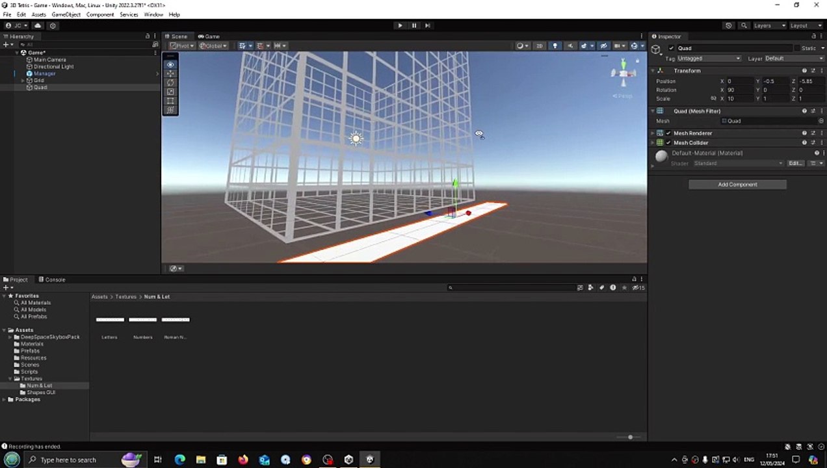Adjust the Project icon size slider

click(629, 437)
